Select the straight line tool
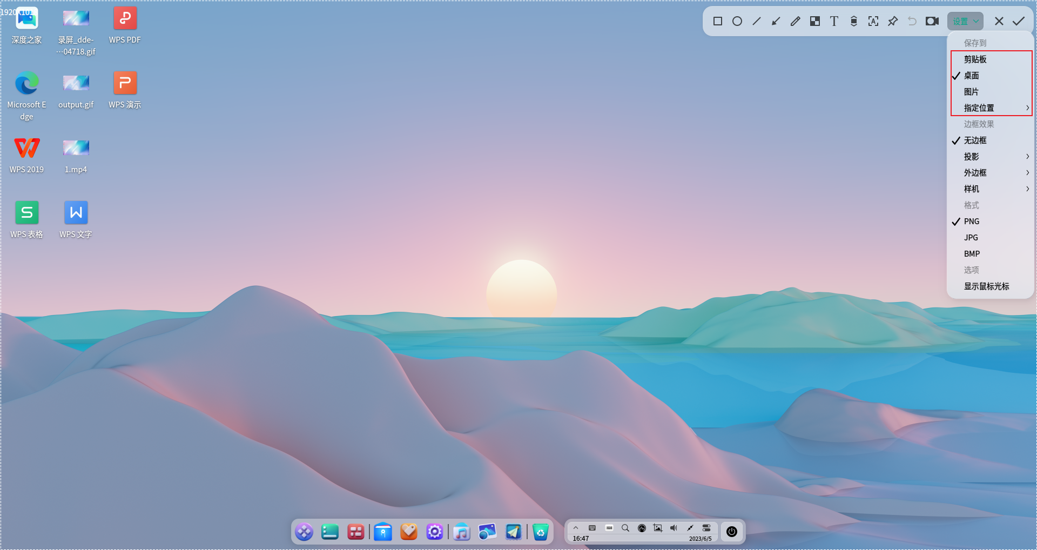This screenshot has width=1037, height=550. [x=757, y=21]
